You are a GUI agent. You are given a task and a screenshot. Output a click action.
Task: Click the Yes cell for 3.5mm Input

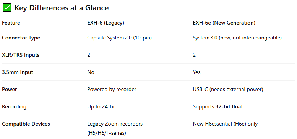(x=196, y=72)
